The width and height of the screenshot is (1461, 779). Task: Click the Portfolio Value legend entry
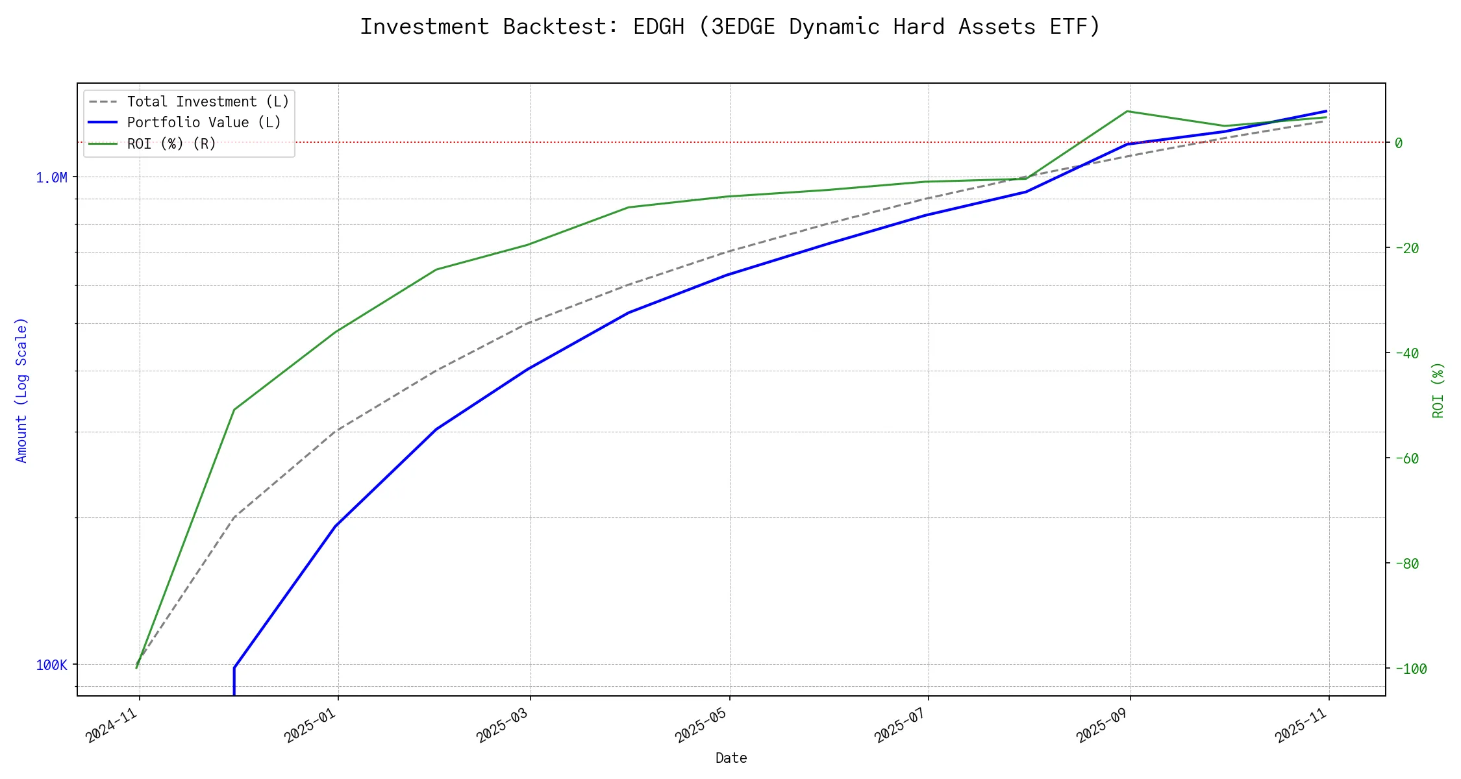coord(204,123)
